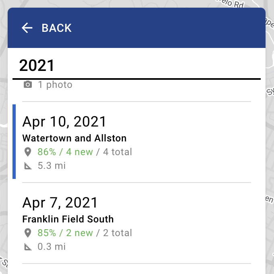Open the Franklin Field South trip

coord(68,219)
